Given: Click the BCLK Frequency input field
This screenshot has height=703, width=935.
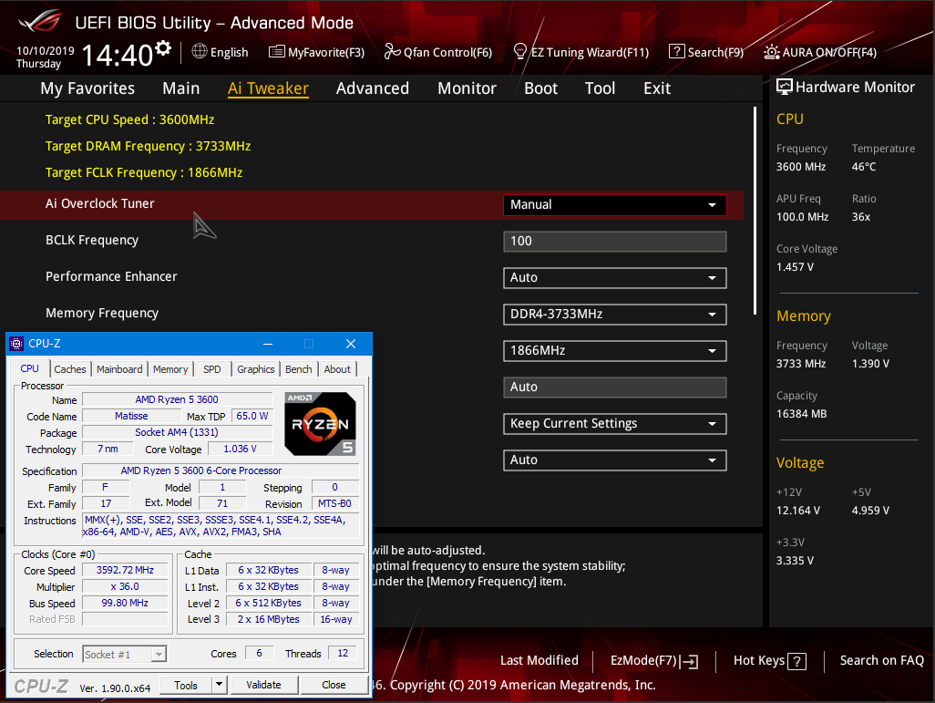Looking at the screenshot, I should coord(615,241).
